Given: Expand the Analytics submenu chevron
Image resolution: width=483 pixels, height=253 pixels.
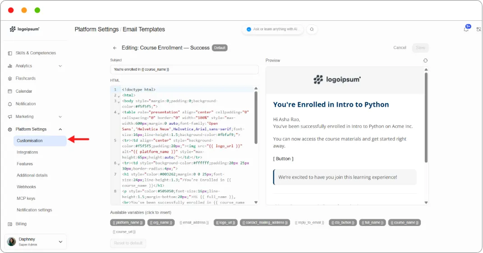Looking at the screenshot, I should click(x=60, y=66).
